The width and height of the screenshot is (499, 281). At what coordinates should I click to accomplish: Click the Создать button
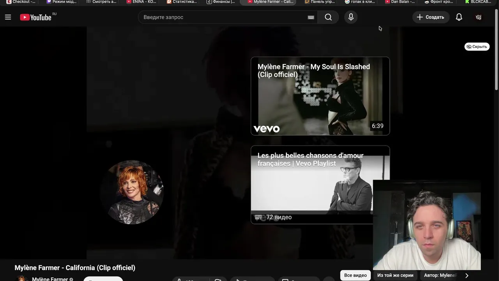(430, 17)
